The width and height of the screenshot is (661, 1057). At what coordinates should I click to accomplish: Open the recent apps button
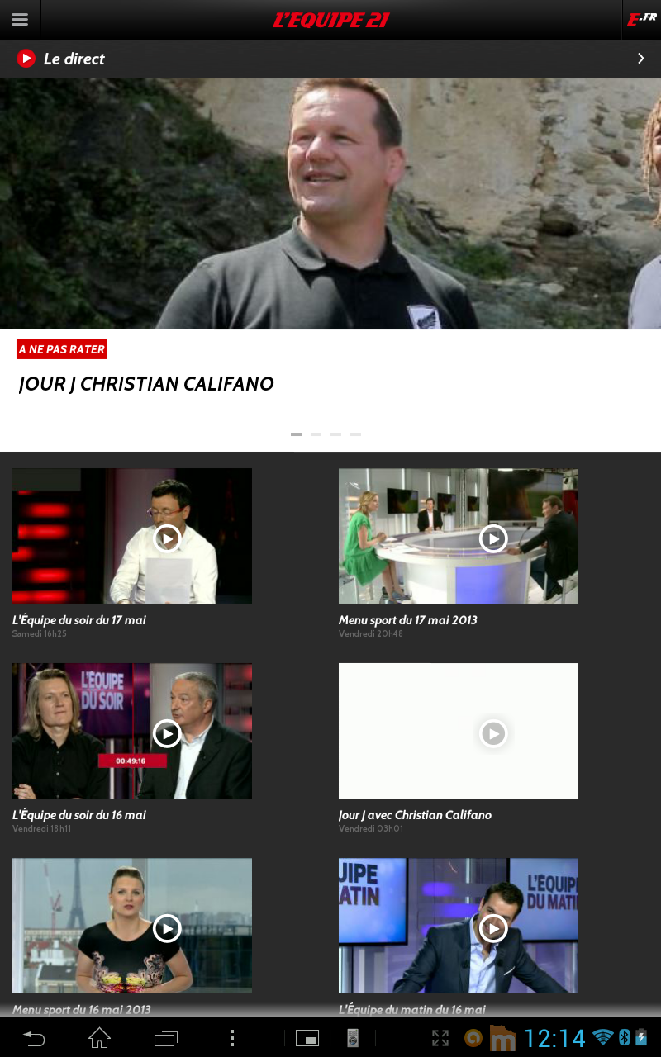tap(166, 1038)
